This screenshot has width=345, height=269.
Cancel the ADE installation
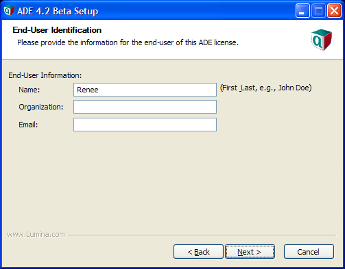click(309, 252)
